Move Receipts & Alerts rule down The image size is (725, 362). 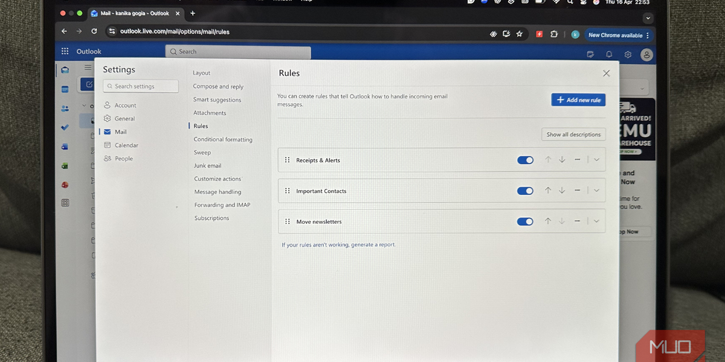coord(562,160)
